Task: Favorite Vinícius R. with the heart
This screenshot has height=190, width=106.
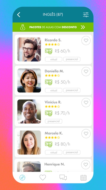Action: [86, 103]
